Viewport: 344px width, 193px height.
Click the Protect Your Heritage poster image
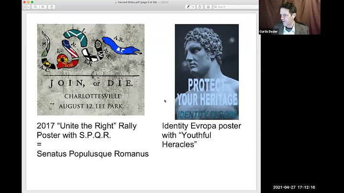tap(207, 72)
